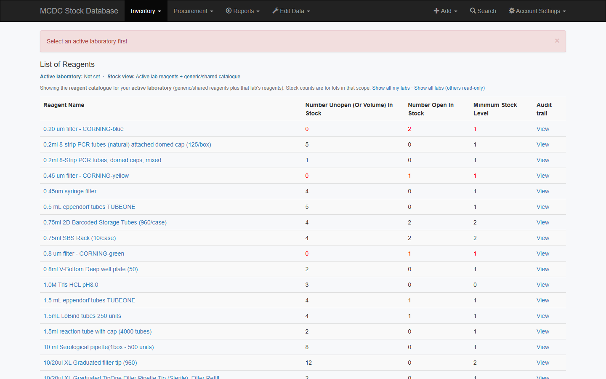The height and width of the screenshot is (379, 606).
Task: View audit trail for 0.20 um filter CORNING-blue
Action: point(543,129)
